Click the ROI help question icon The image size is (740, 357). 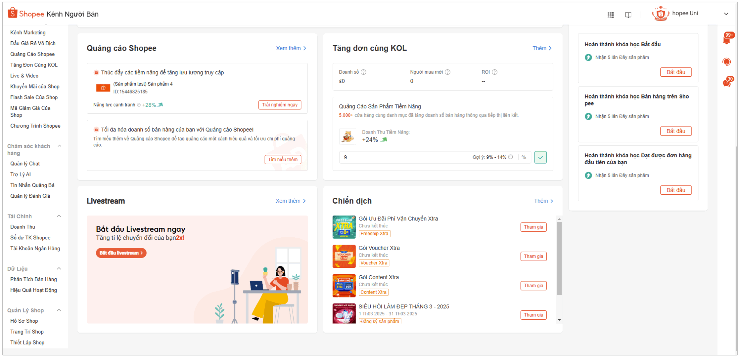(495, 72)
